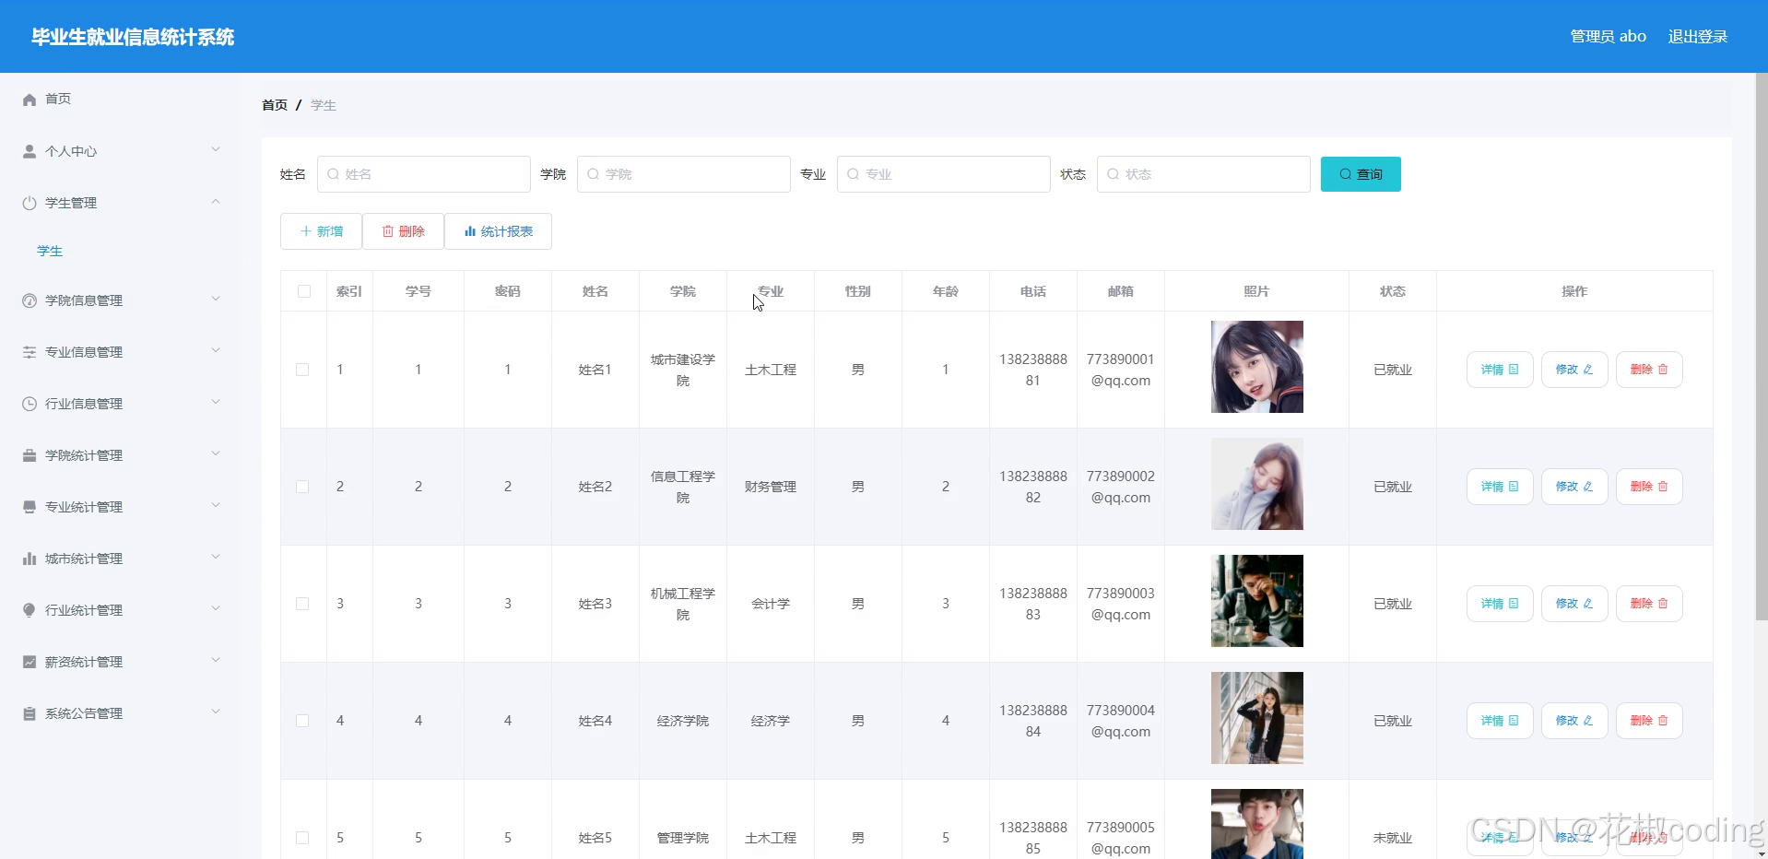Viewport: 1768px width, 859px height.
Task: Click the 专业统计管理 sidebar icon
Action: pos(29,507)
